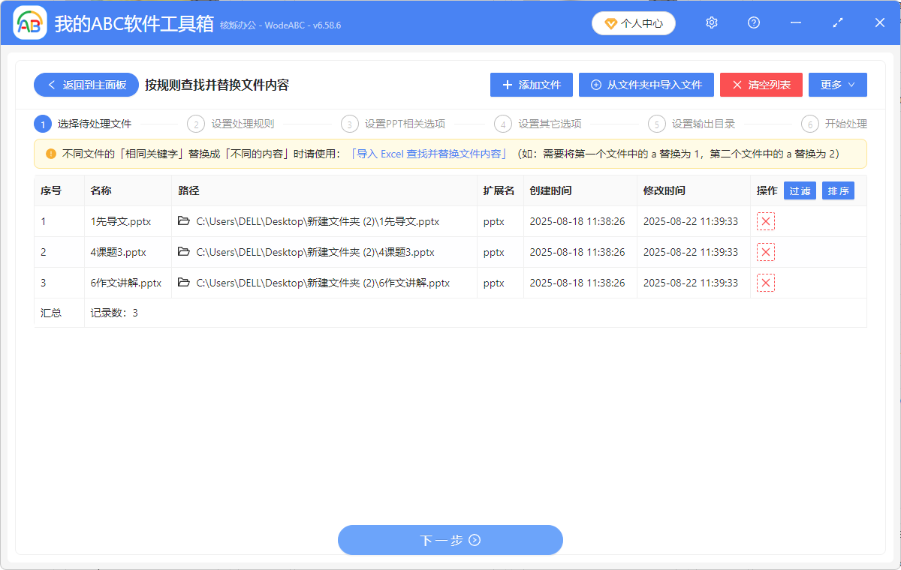Remove 6作文讲解.pptx with its delete icon
This screenshot has height=570, width=901.
[765, 283]
